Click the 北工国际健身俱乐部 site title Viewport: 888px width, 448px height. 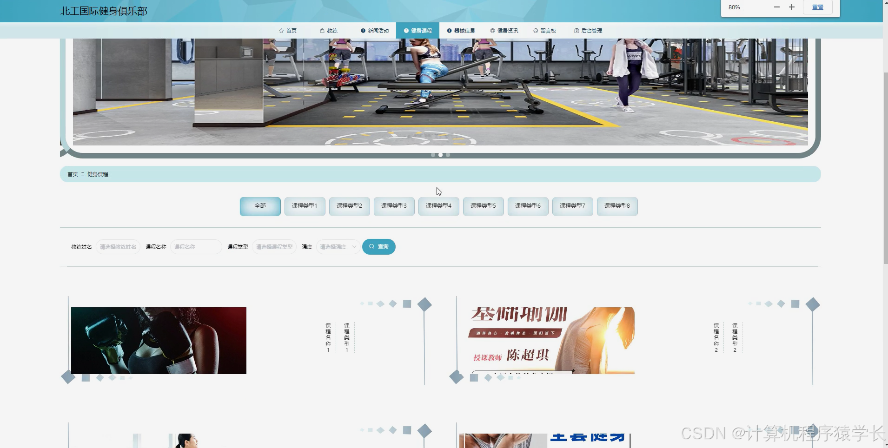tap(104, 11)
